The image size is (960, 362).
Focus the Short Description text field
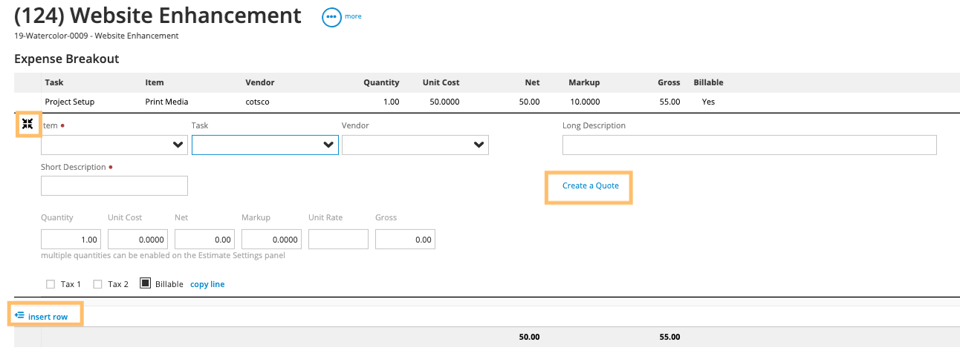coord(114,185)
